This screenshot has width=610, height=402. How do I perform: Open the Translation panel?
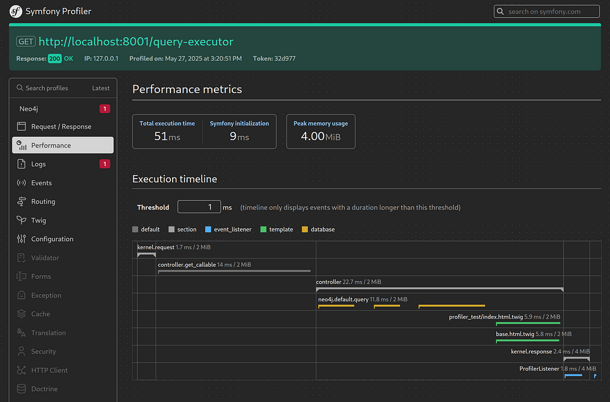point(63,333)
